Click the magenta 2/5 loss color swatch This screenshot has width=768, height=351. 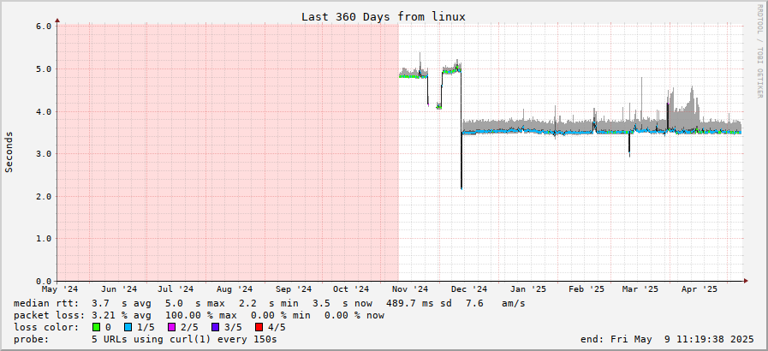172,327
